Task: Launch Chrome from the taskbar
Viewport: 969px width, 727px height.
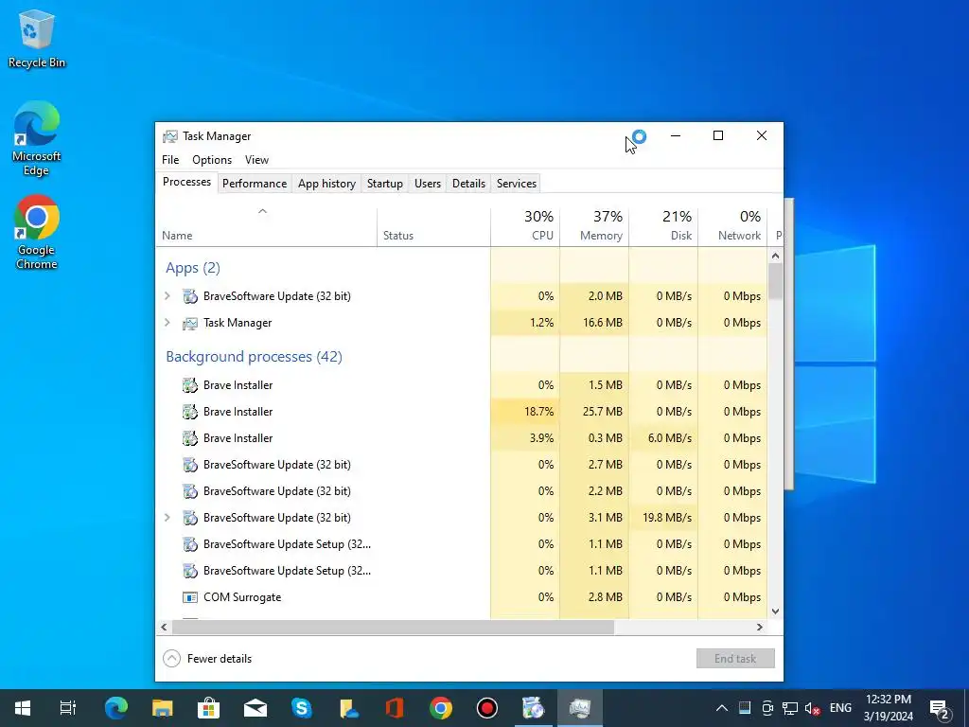Action: (x=441, y=708)
